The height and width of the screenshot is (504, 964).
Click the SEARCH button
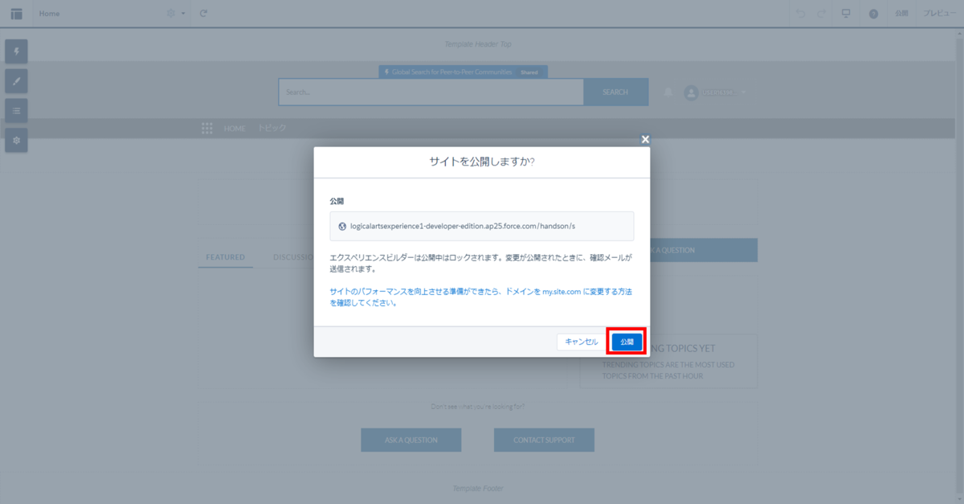click(x=615, y=92)
